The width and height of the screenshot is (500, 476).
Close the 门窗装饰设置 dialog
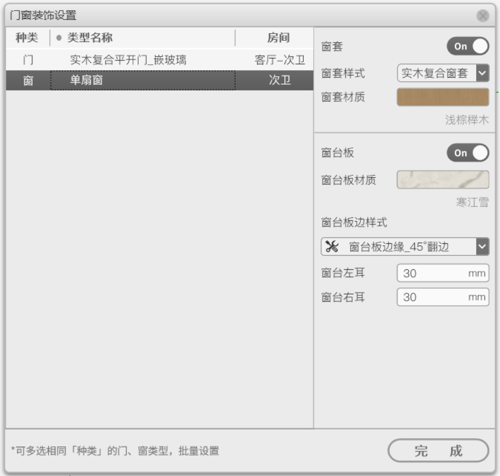[483, 15]
